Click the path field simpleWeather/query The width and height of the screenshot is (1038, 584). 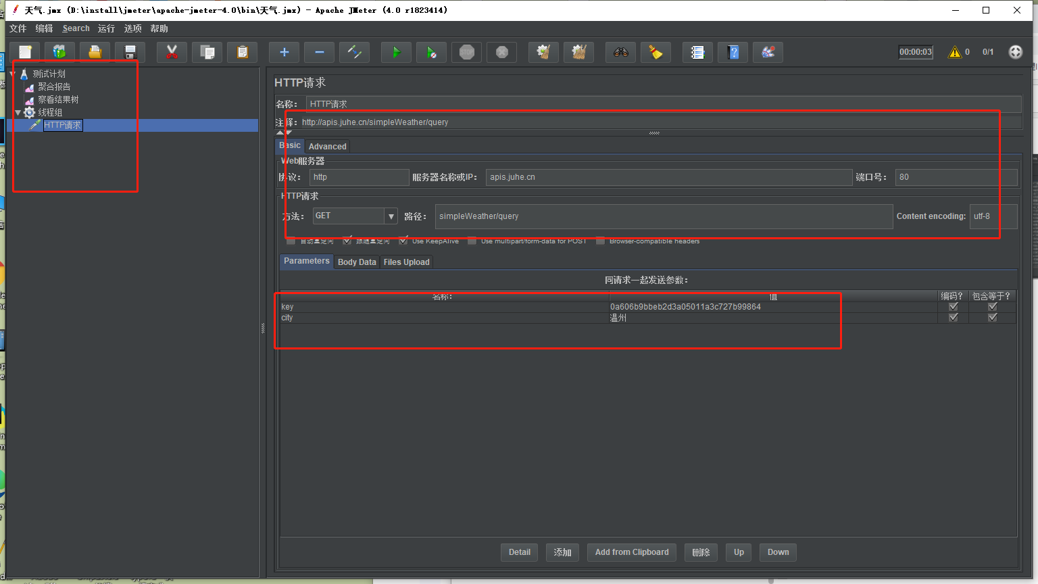click(x=664, y=216)
